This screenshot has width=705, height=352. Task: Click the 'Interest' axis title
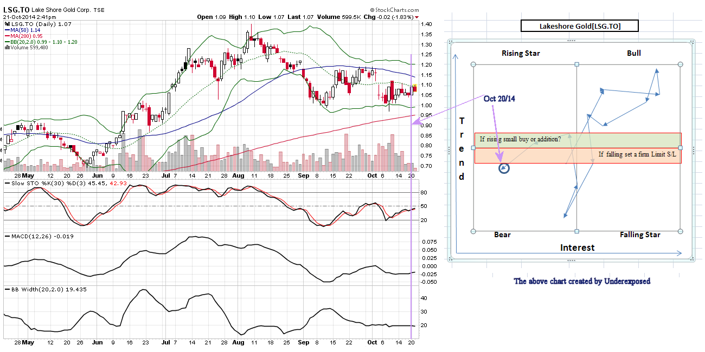coord(577,247)
